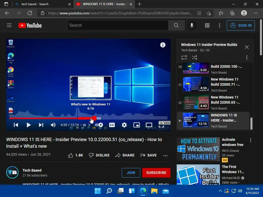Open File Explorer from taskbar

tap(154, 191)
